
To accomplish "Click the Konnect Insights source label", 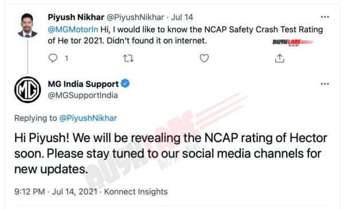I will [x=136, y=192].
